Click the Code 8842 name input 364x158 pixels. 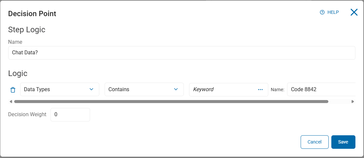coord(321,90)
